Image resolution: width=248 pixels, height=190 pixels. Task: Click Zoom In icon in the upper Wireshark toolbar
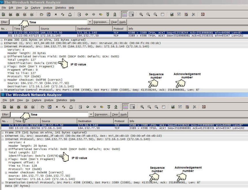point(141,14)
